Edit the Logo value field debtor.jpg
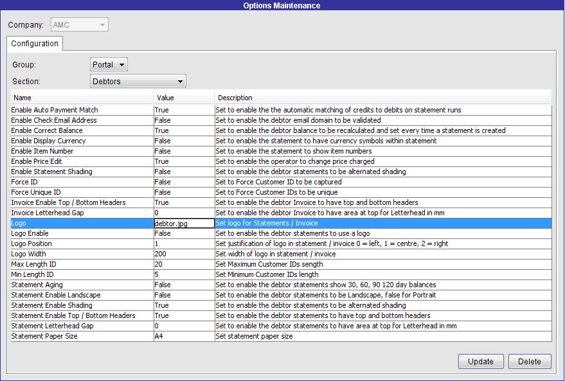The height and width of the screenshot is (381, 565). coord(184,224)
